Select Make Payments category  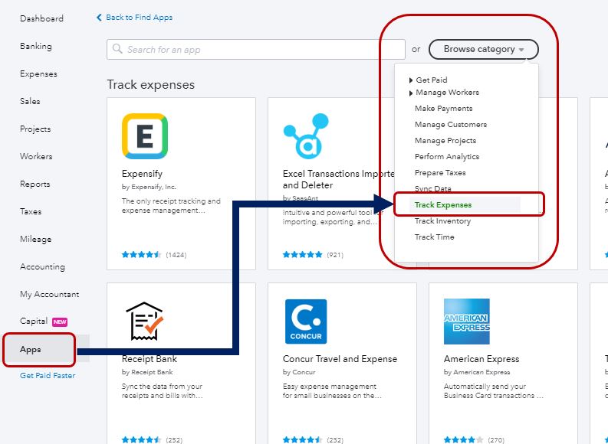pos(444,109)
